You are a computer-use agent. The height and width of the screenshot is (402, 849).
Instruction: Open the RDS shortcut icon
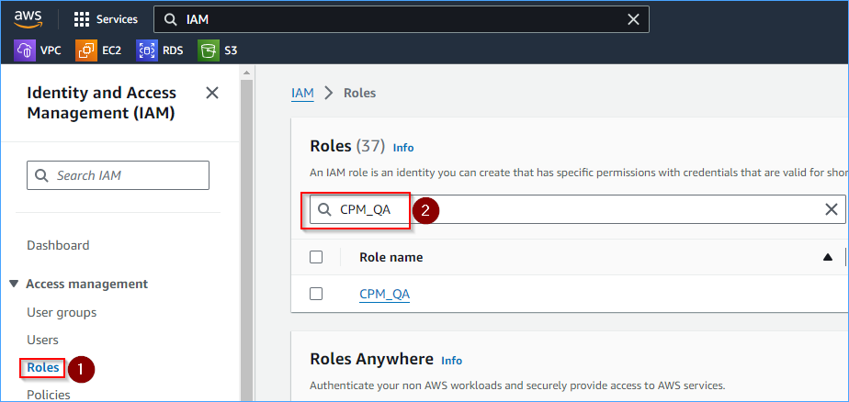pos(147,50)
